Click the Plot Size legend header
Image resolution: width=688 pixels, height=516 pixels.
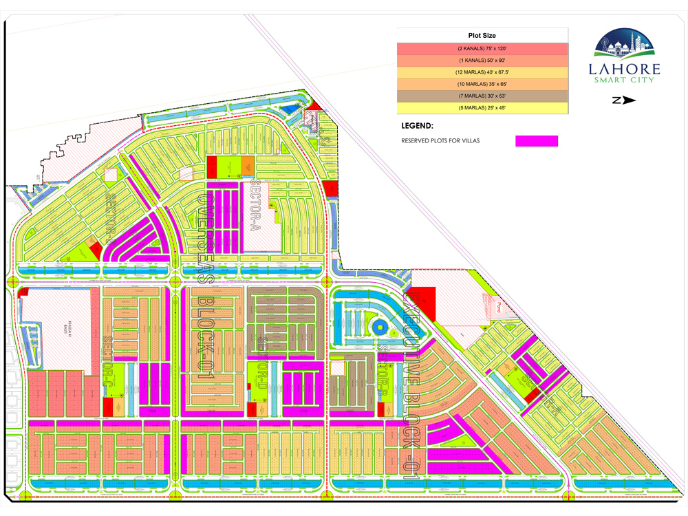click(x=482, y=35)
